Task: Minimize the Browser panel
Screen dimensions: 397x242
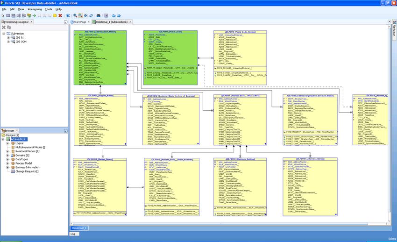Action: click(x=65, y=131)
